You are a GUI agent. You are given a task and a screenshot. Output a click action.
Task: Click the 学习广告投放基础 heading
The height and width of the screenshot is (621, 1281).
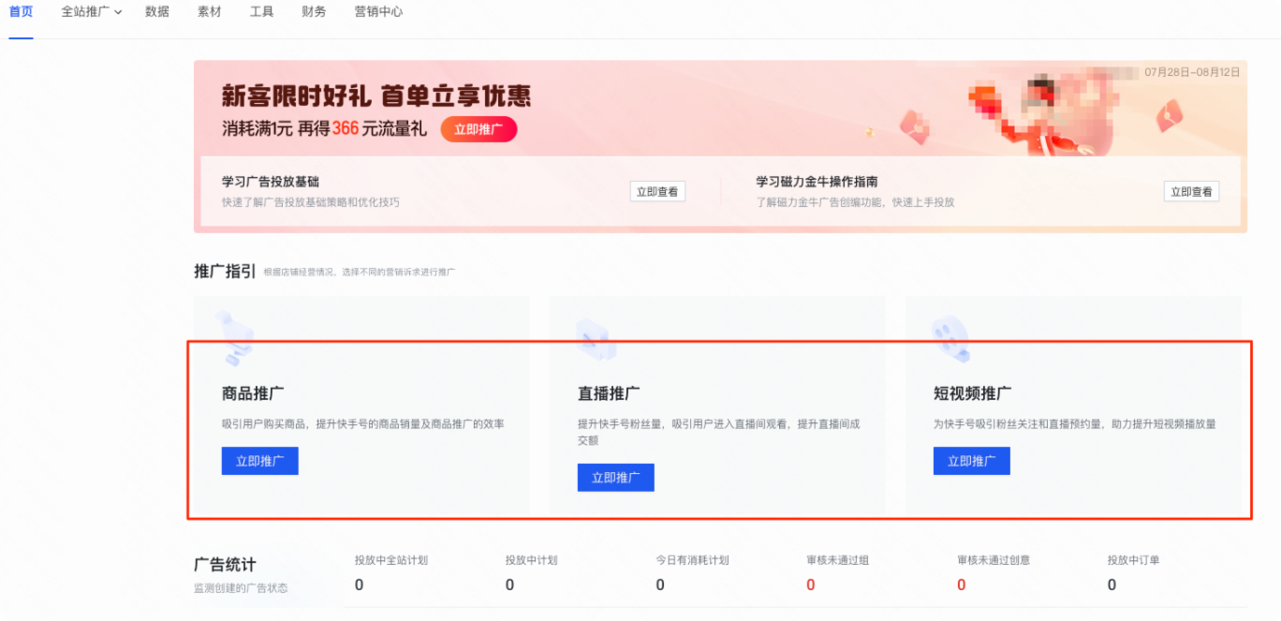(271, 182)
